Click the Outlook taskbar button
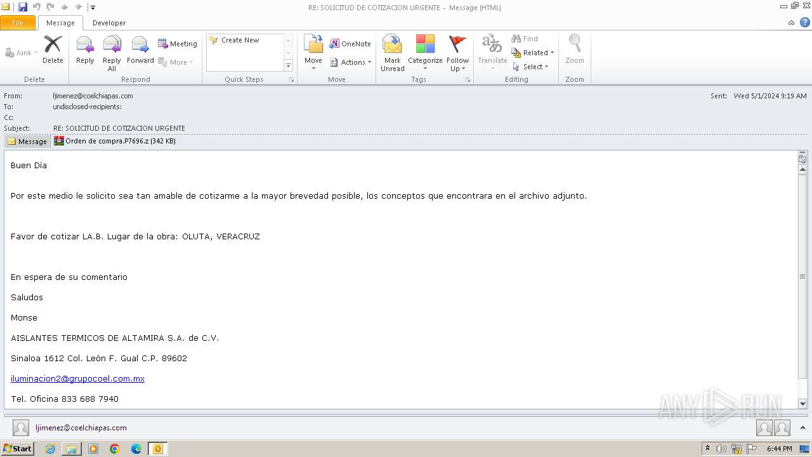 (x=157, y=449)
